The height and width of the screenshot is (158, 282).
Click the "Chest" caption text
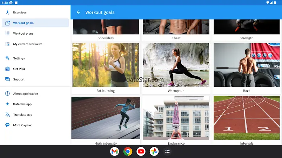[x=176, y=38]
